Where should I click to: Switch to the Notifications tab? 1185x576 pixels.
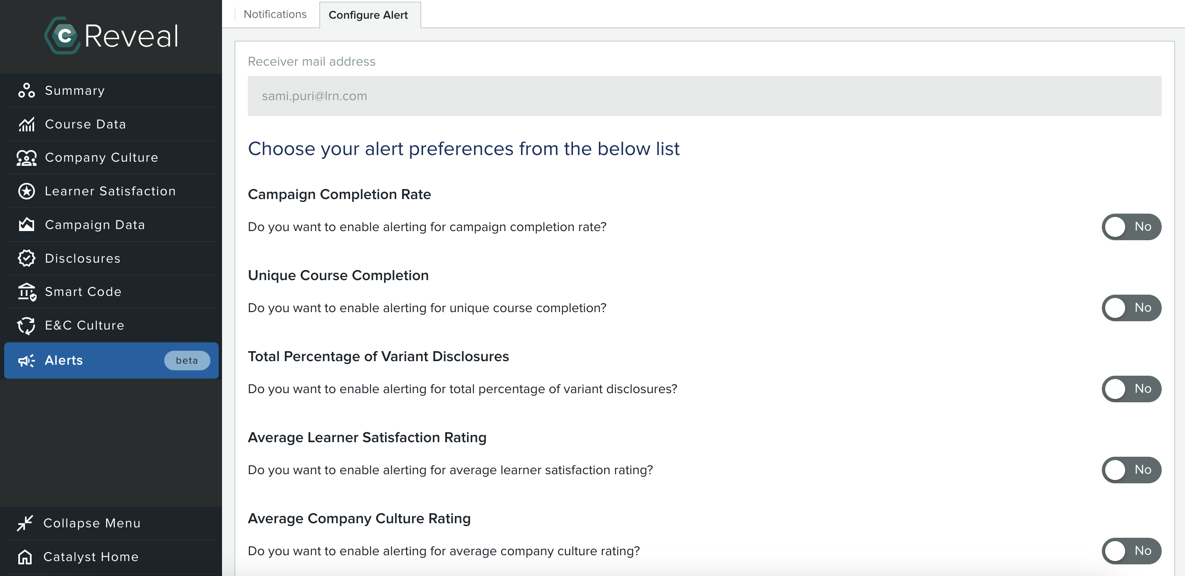tap(275, 14)
